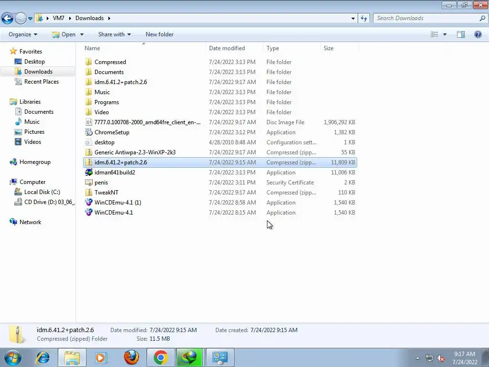The image size is (489, 367).
Task: Open Help via the question mark icon
Action: point(478,34)
